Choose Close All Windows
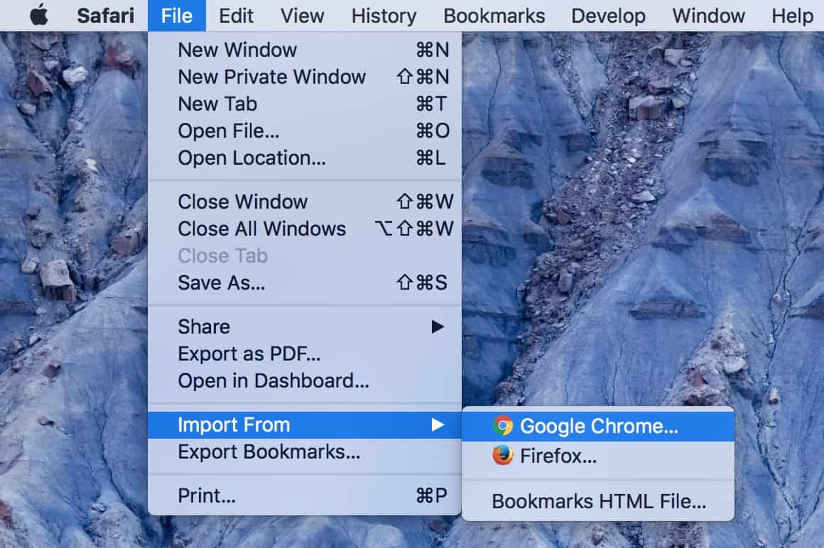This screenshot has width=824, height=548. [x=261, y=229]
